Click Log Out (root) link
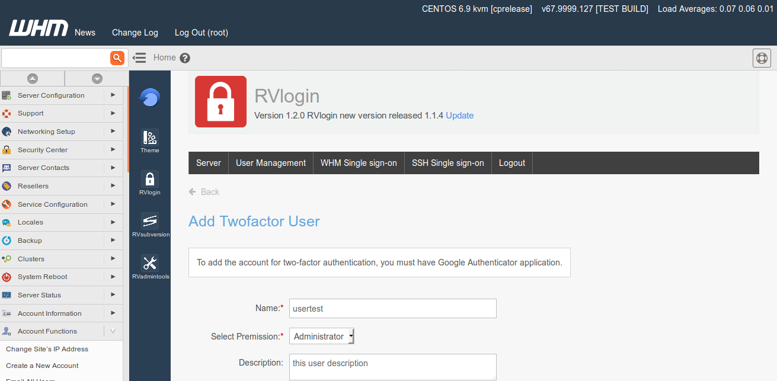This screenshot has height=381, width=777. [202, 33]
